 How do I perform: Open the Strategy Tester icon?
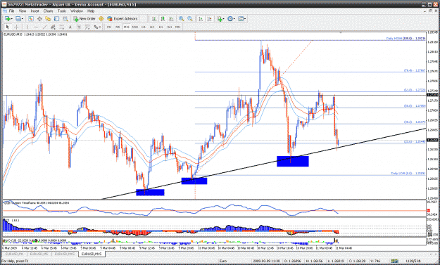[x=65, y=18]
